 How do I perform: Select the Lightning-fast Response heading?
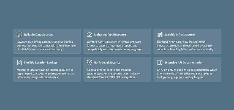pos(110,35)
